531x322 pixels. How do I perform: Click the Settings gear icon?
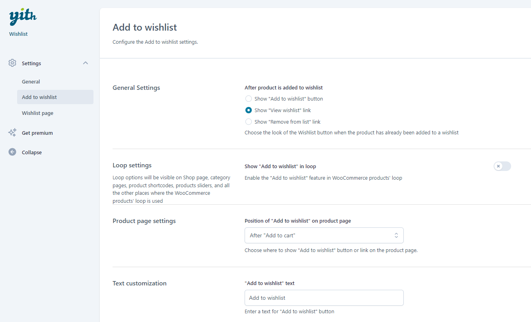point(12,63)
